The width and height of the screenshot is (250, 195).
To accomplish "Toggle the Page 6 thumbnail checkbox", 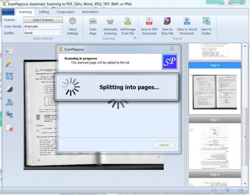I will click(x=191, y=184).
